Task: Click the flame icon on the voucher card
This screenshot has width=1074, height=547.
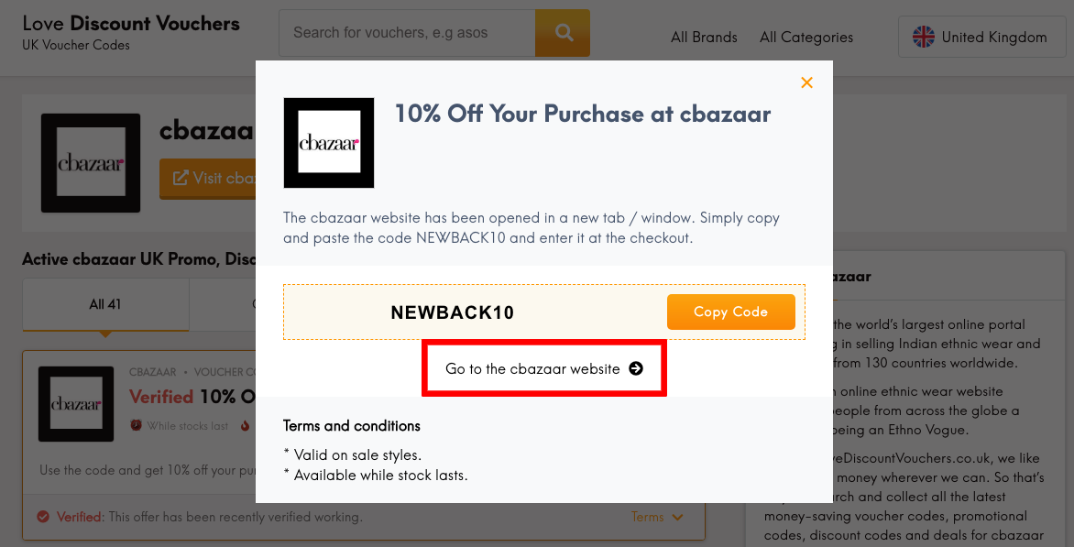Action: [x=245, y=425]
